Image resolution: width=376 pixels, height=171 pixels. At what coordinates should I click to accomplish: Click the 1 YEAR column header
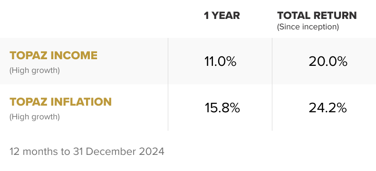pos(222,16)
